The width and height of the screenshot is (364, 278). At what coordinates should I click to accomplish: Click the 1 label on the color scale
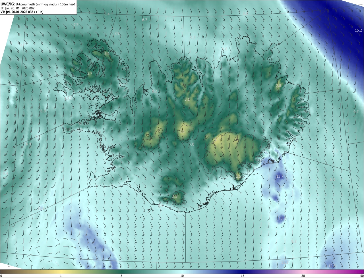coord(61,276)
